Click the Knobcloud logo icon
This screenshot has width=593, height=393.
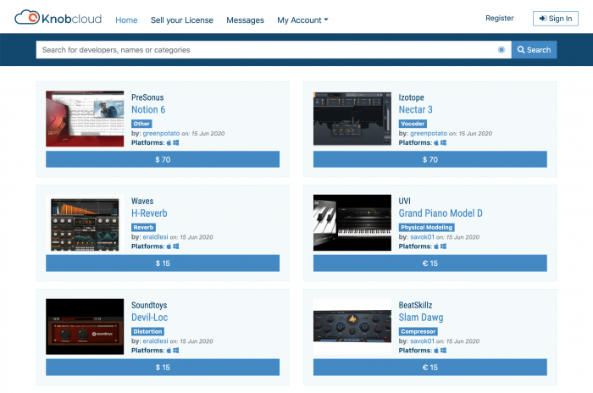click(x=27, y=18)
